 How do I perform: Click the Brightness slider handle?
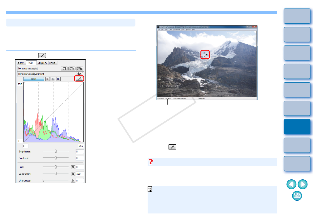(x=56, y=151)
